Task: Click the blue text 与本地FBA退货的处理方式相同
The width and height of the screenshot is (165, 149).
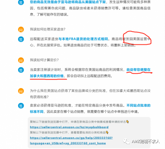Action: point(83,39)
